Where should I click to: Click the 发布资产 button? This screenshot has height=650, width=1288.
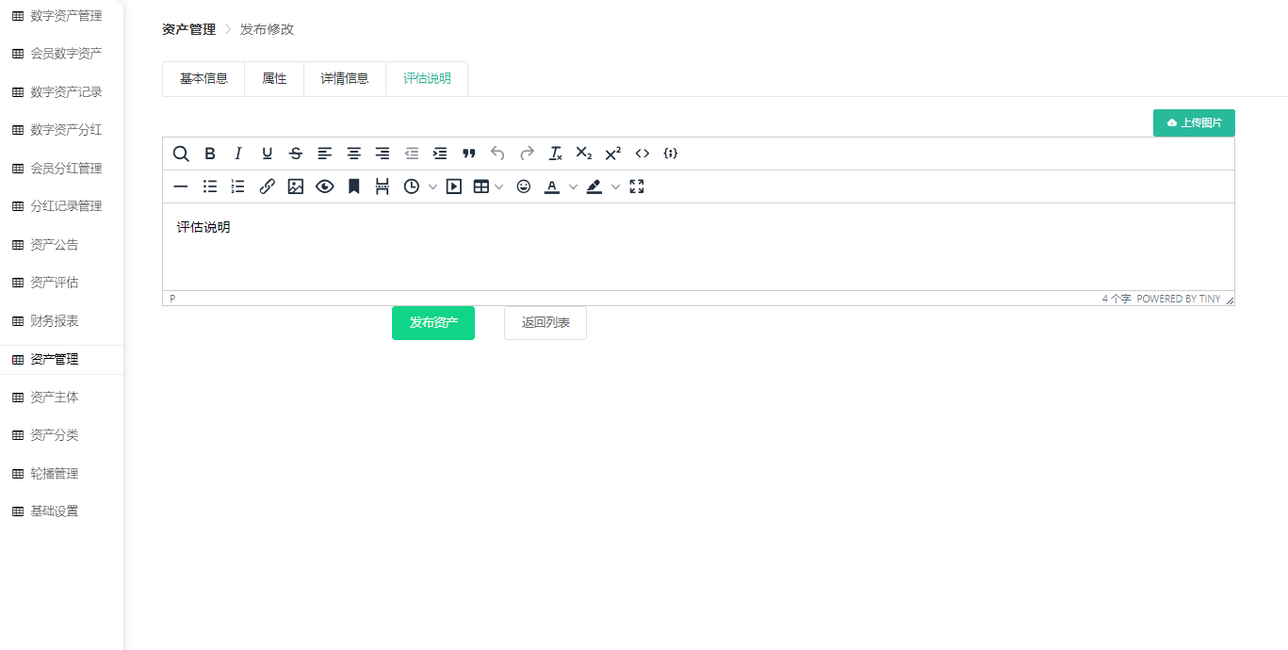tap(433, 323)
